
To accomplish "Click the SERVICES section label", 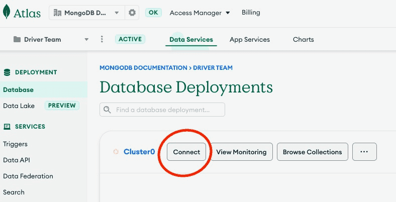I will (x=30, y=127).
